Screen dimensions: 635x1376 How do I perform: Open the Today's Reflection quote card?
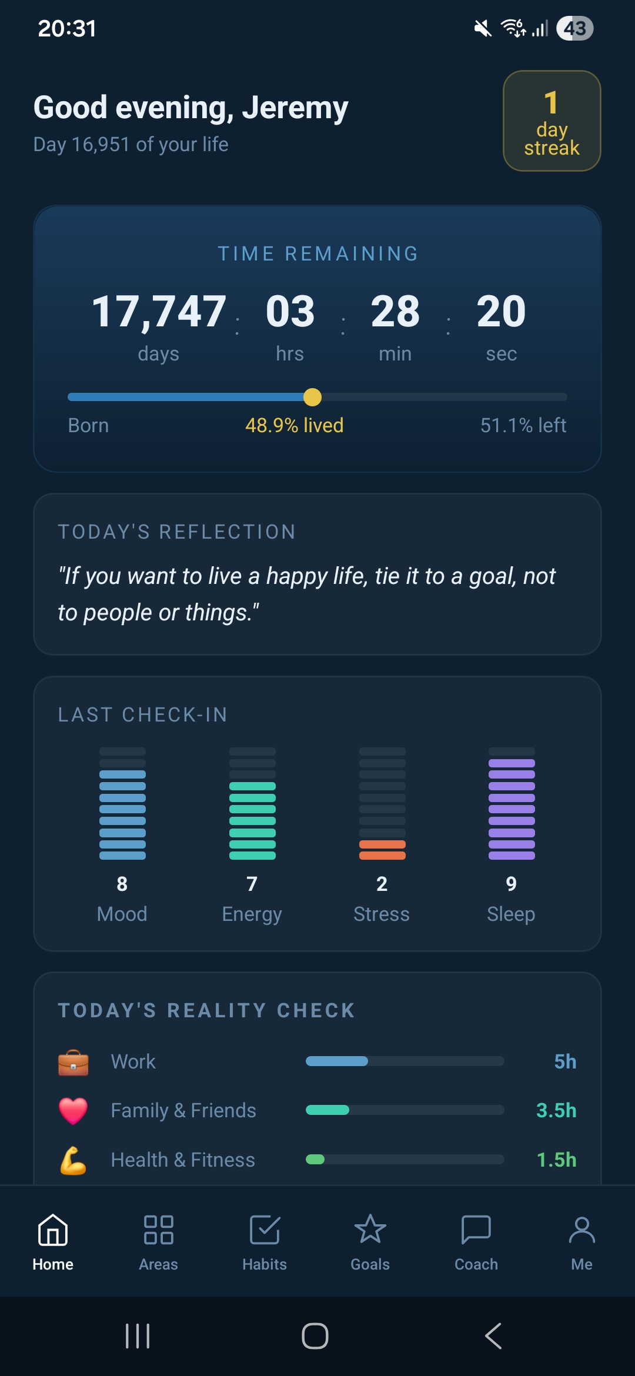[317, 574]
